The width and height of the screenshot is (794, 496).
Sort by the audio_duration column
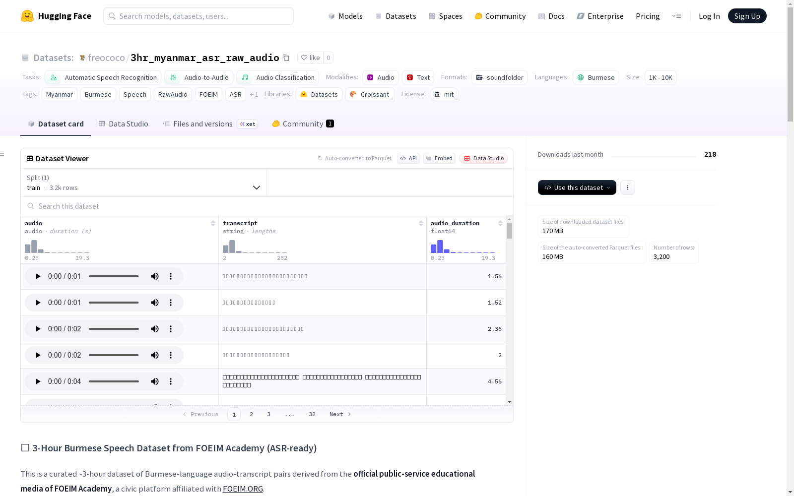[x=500, y=223]
